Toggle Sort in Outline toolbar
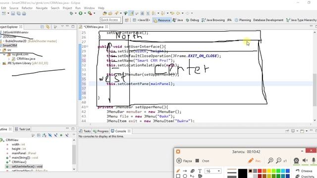317x178 pixels. coord(44,135)
